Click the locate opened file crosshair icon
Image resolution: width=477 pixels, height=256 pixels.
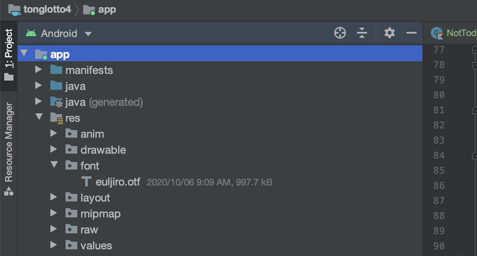coord(340,33)
